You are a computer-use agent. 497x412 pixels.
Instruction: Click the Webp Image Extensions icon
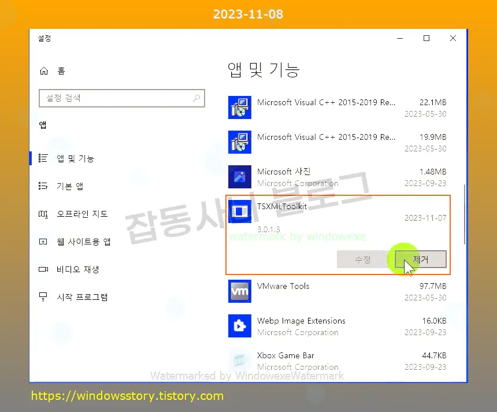[x=240, y=326]
